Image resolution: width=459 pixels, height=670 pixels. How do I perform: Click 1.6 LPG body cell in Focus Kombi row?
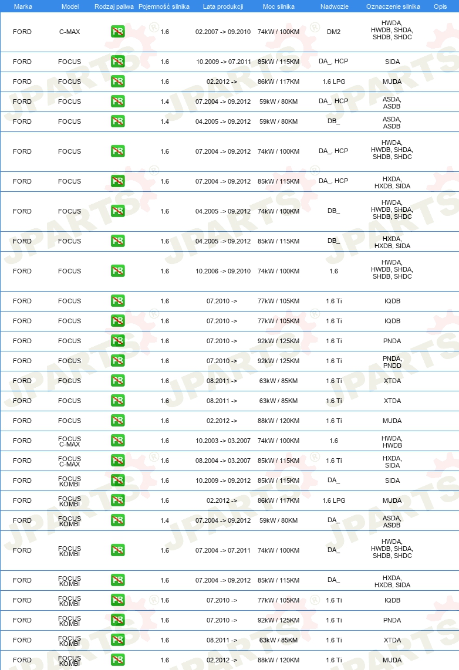[x=334, y=500]
